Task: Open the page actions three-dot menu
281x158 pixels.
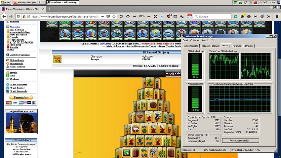Action: tap(102, 16)
